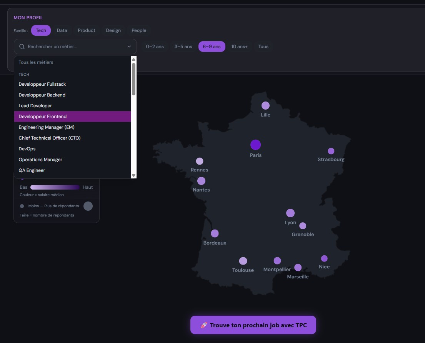This screenshot has height=343, width=425.
Task: Click the search magnifier icon
Action: pos(22,47)
